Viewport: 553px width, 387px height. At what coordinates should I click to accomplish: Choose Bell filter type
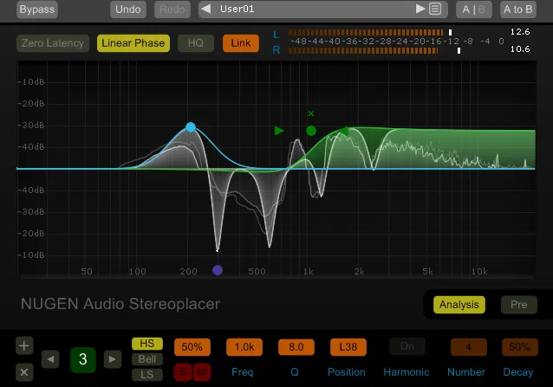click(147, 359)
